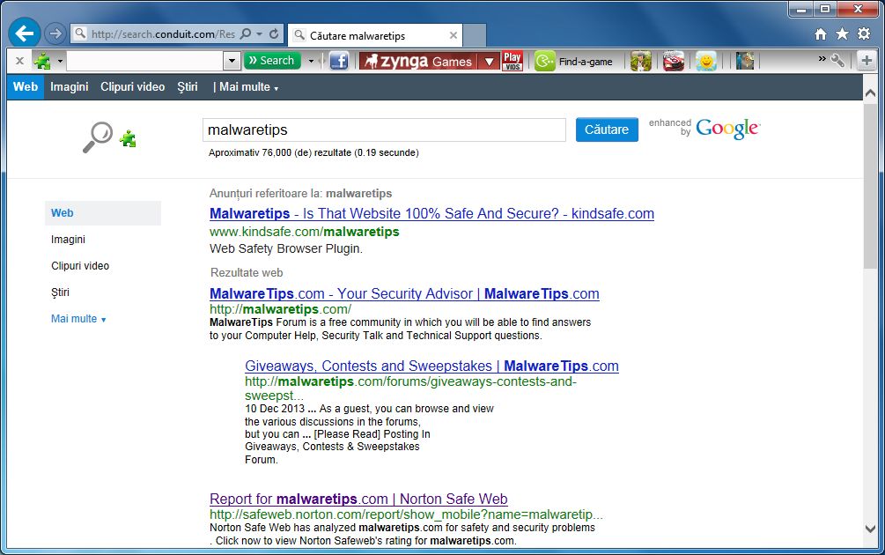Open the Home page icon
Screen dimensions: 885x555
(x=821, y=33)
